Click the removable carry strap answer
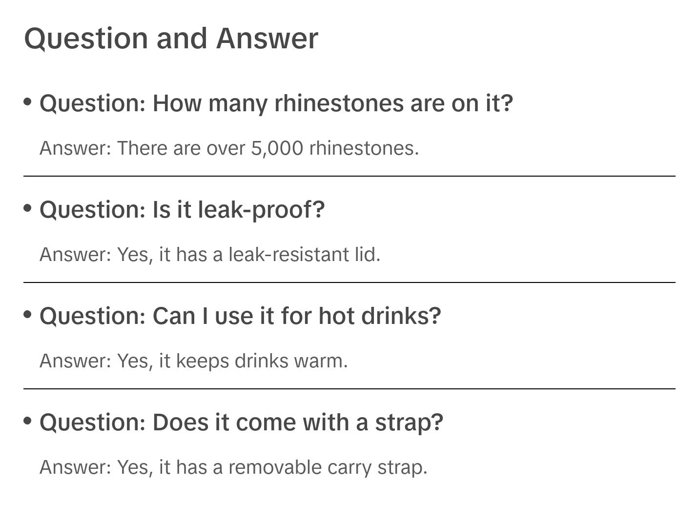The image size is (699, 523). pos(233,467)
